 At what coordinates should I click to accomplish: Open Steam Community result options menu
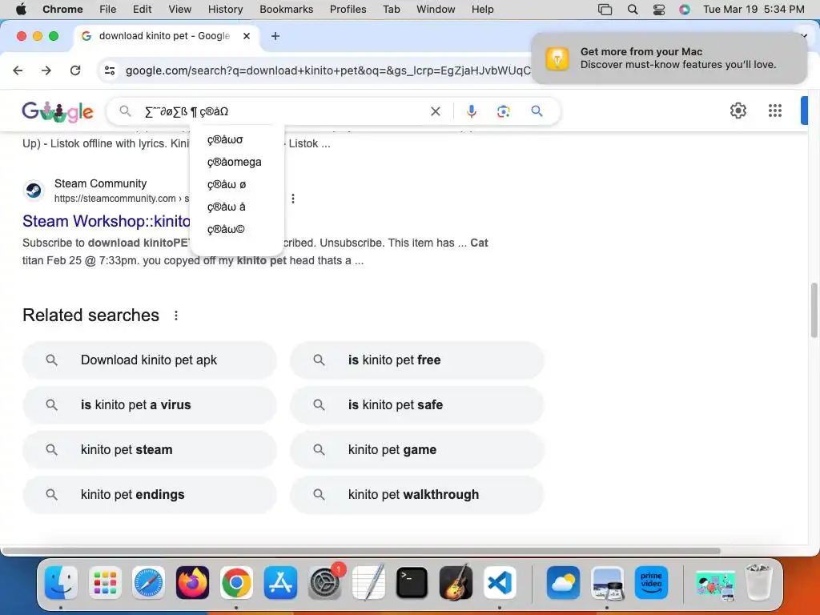(293, 199)
